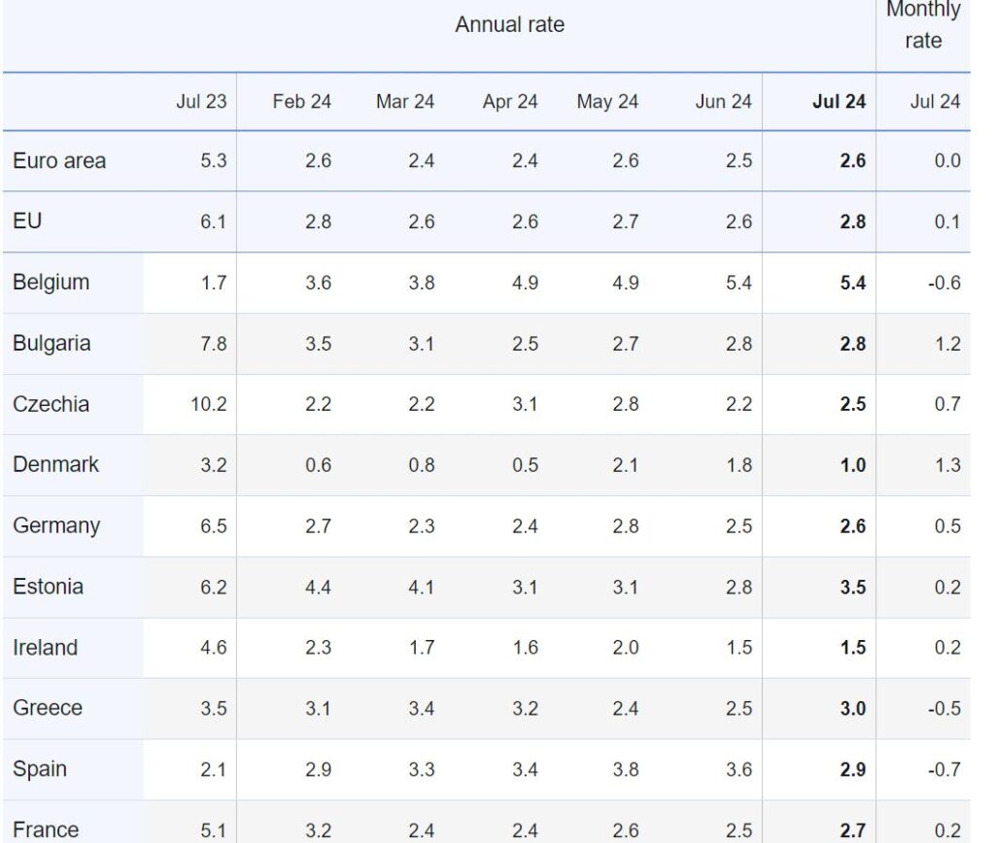The height and width of the screenshot is (843, 995).
Task: Click the Germany row label
Action: [x=56, y=525]
